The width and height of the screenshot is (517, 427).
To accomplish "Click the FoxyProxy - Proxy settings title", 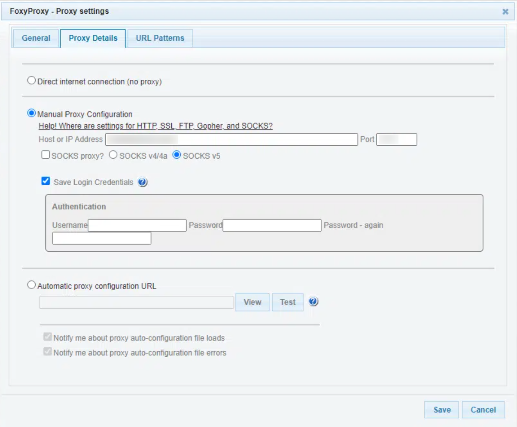I will pyautogui.click(x=59, y=11).
